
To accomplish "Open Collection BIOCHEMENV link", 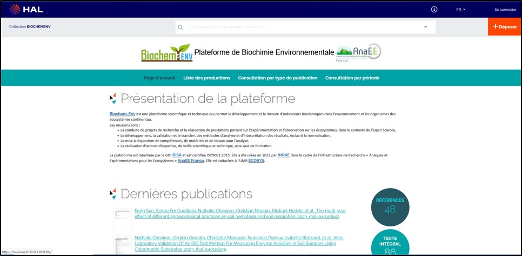I will pos(30,26).
